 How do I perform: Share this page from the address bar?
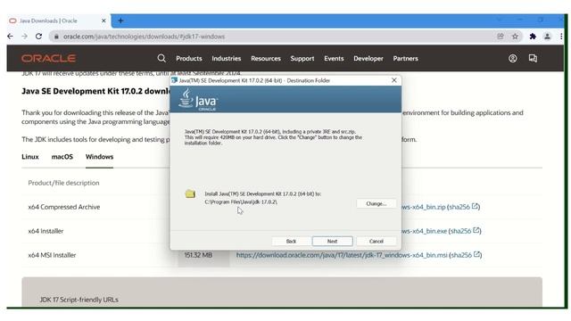[501, 37]
